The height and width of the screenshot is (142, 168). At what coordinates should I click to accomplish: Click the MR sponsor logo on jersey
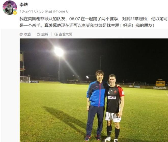tap(112, 98)
